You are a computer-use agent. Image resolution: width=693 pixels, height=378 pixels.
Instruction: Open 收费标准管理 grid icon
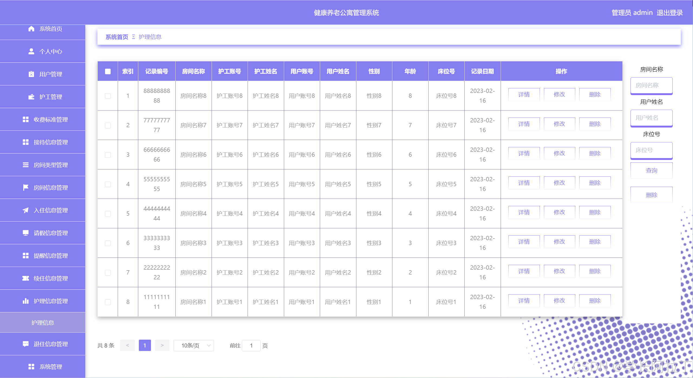click(25, 119)
